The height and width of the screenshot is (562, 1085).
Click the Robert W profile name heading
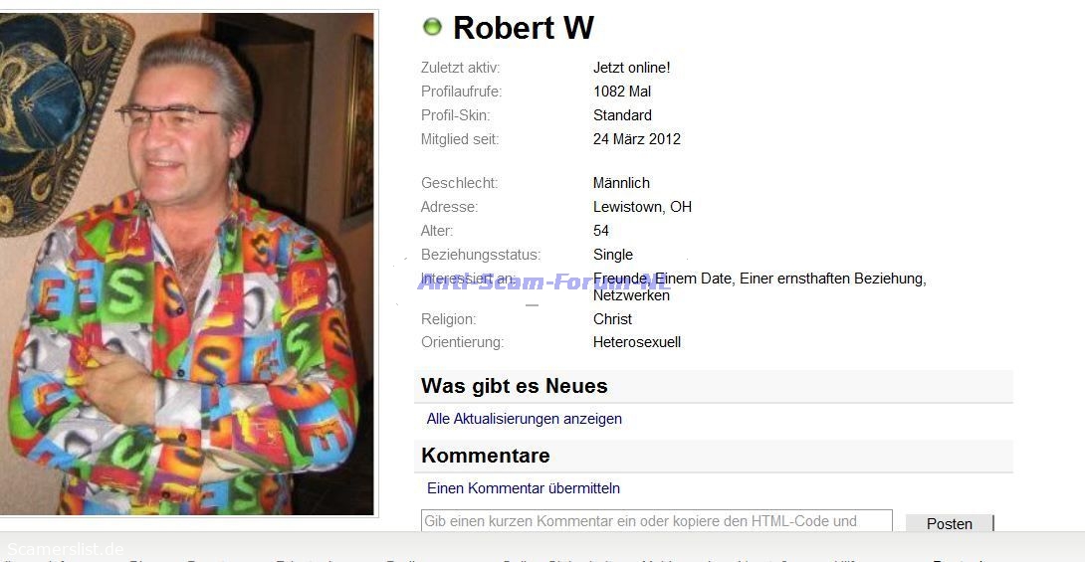[524, 28]
